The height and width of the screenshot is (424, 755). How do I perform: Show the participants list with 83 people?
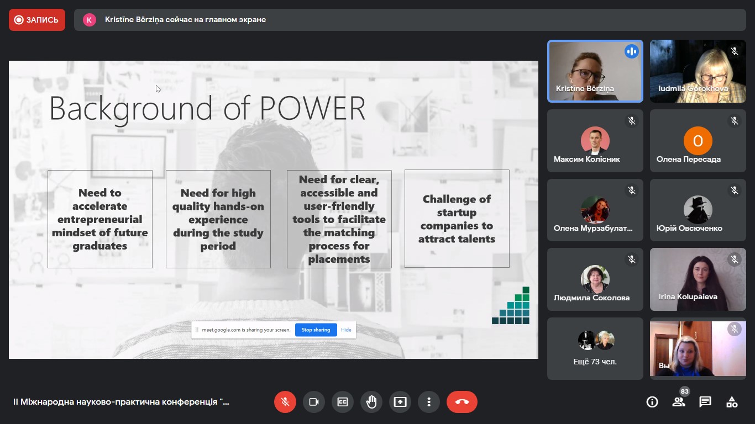pos(679,402)
